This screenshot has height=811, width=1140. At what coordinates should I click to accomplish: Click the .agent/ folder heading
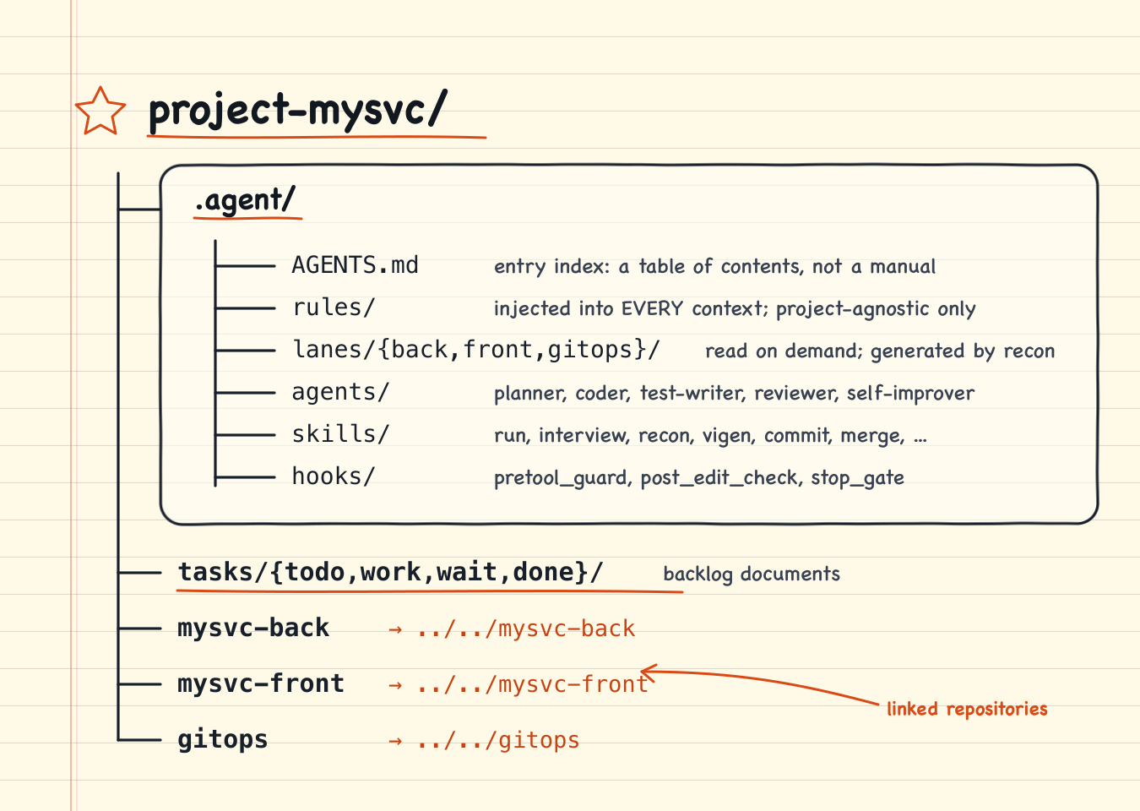(245, 200)
